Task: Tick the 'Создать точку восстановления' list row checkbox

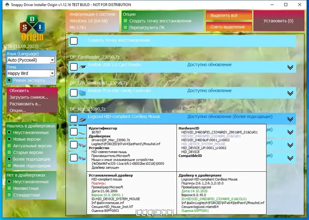Action: point(74,41)
